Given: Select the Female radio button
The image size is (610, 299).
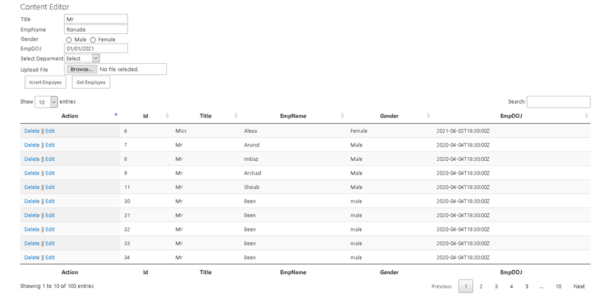Looking at the screenshot, I should 93,40.
